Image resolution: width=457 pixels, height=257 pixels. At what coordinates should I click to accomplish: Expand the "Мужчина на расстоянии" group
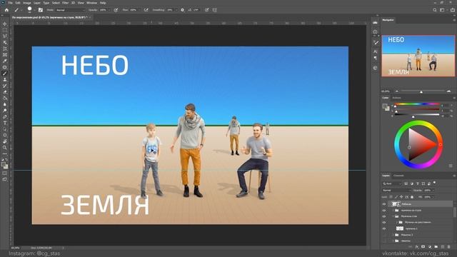click(397, 223)
